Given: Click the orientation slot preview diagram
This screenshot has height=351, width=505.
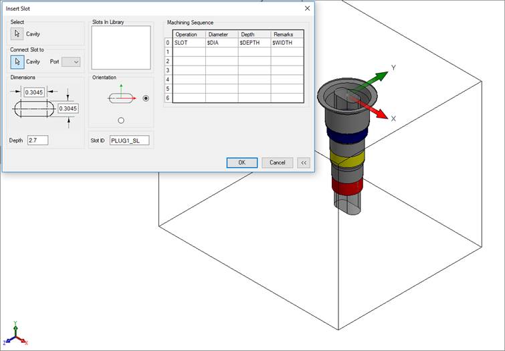Looking at the screenshot, I should click(x=122, y=96).
